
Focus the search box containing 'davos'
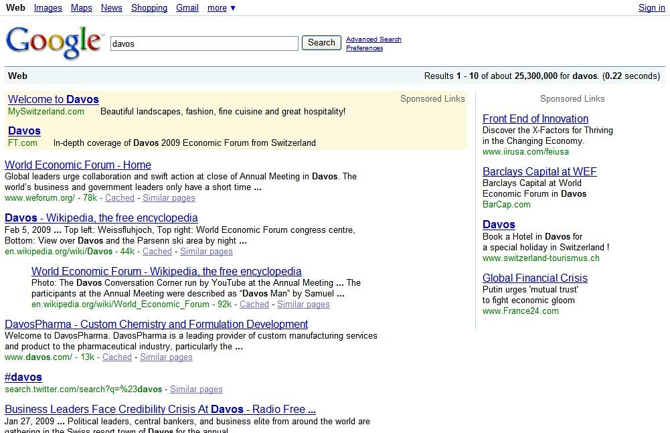point(204,44)
